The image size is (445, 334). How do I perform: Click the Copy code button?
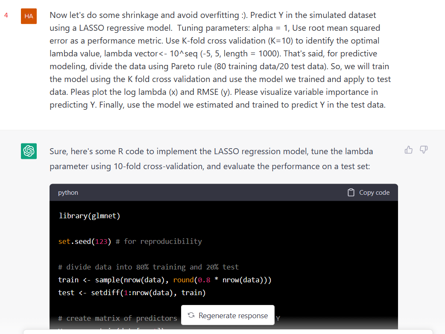[369, 192]
